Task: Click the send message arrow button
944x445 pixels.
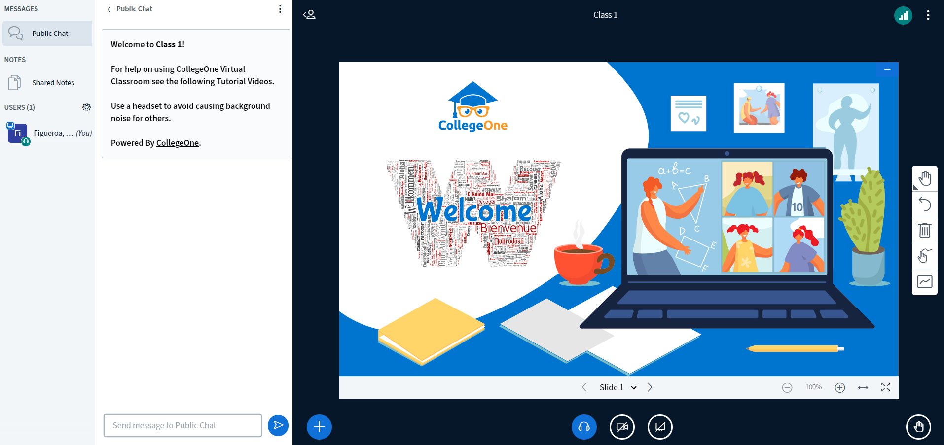Action: (x=278, y=425)
